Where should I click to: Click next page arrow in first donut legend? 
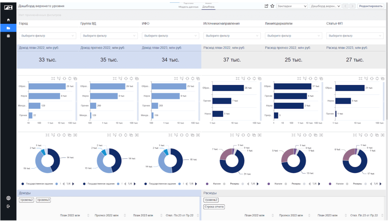coord(73,184)
